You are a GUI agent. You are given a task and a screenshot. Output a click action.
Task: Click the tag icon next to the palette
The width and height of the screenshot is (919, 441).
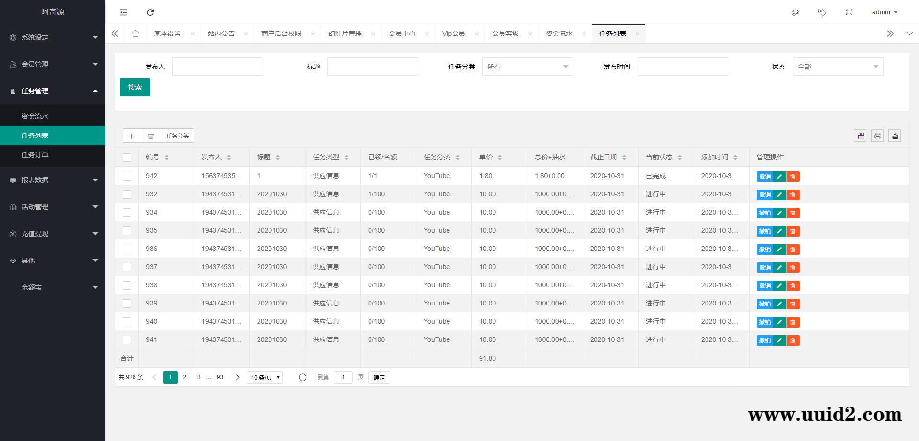point(822,12)
